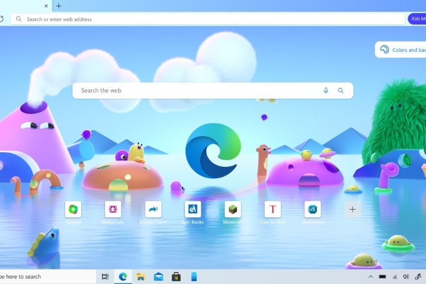Open the Mail app from taskbar
426x284 pixels.
pyautogui.click(x=158, y=277)
